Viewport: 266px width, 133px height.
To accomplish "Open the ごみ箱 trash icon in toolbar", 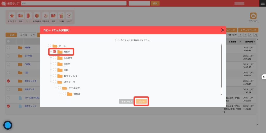I will point(61,16).
